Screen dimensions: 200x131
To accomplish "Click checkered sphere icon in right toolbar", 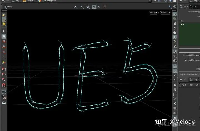I will pyautogui.click(x=175, y=52).
